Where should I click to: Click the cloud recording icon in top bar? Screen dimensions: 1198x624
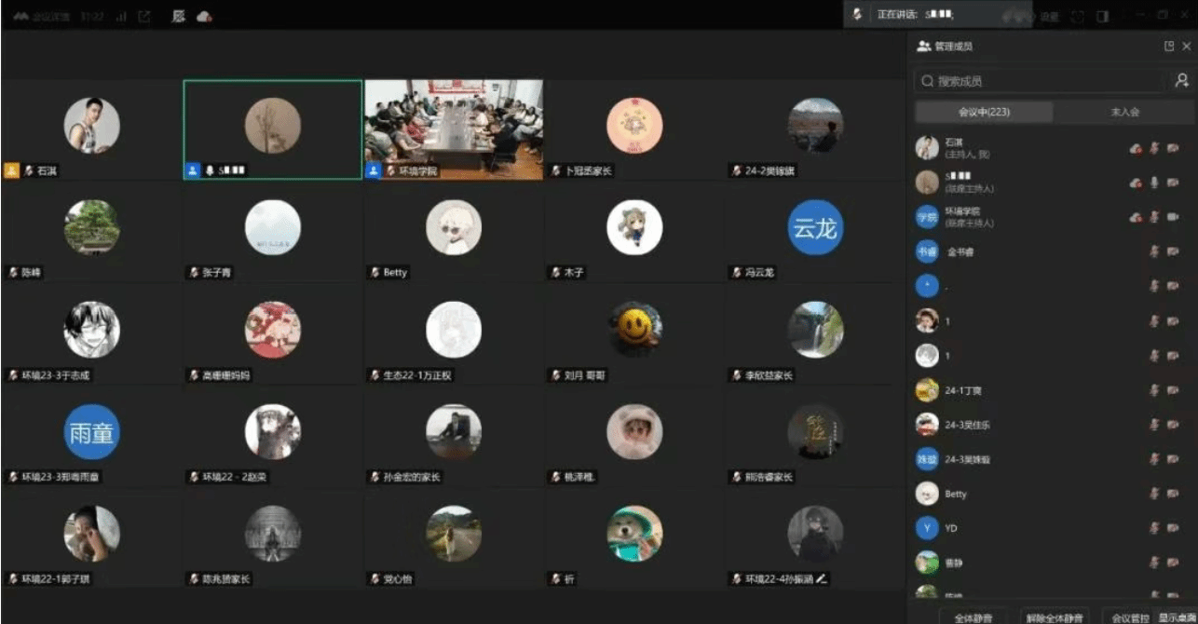coord(204,16)
